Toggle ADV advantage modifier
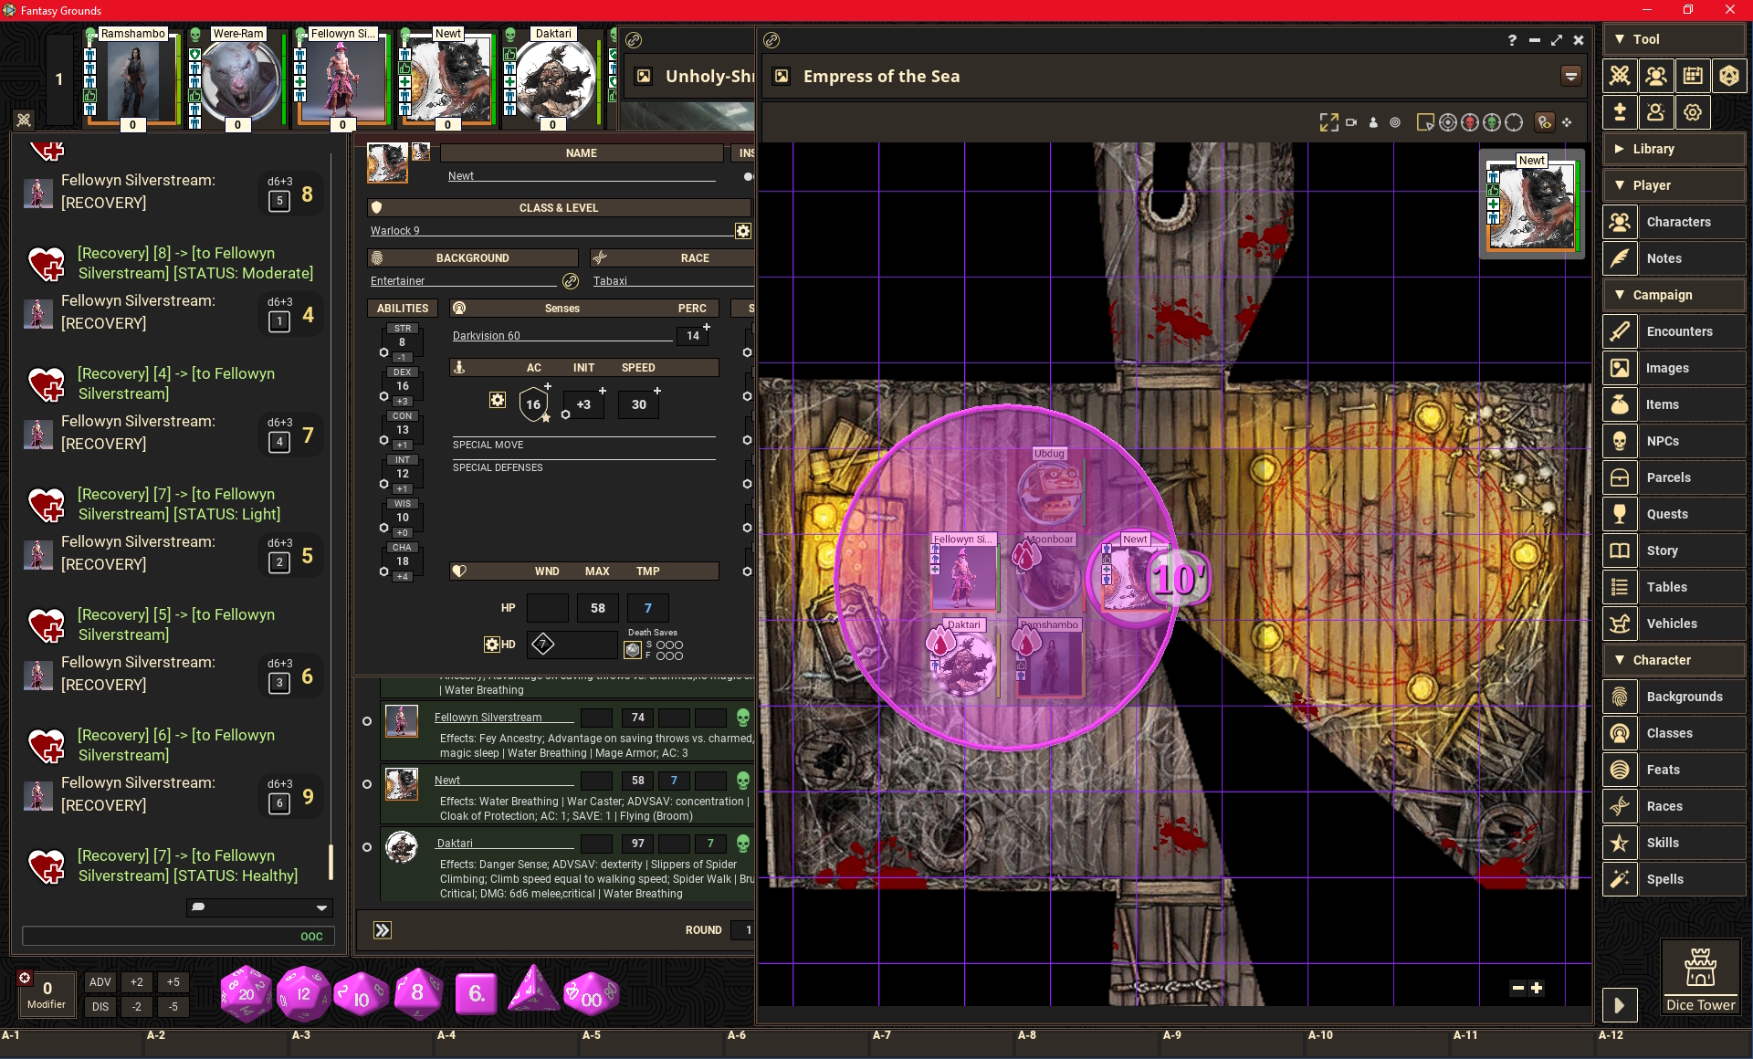This screenshot has height=1059, width=1753. tap(100, 982)
